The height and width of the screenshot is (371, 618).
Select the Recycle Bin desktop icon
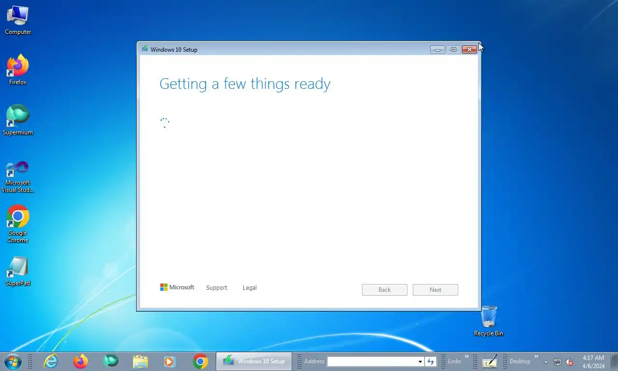[489, 321]
